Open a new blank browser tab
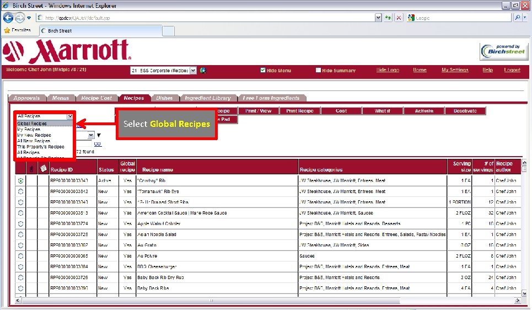The image size is (532, 310). pos(169,31)
